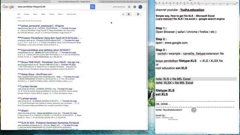Image resolution: width=240 pixels, height=135 pixels.
Task: Select the All results tab
Action: tap(19, 14)
